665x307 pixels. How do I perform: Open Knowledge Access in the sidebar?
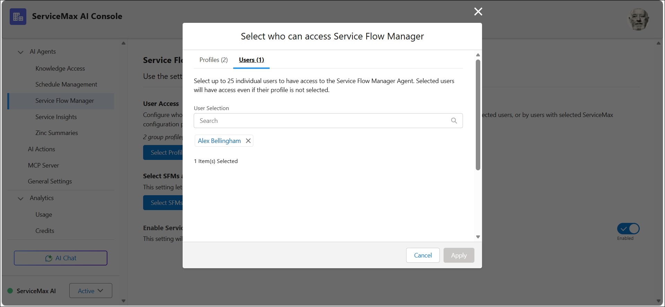60,69
